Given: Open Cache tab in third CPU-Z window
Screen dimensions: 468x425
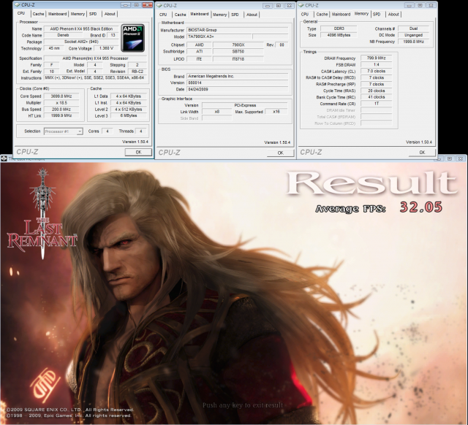Looking at the screenshot, I should point(322,14).
